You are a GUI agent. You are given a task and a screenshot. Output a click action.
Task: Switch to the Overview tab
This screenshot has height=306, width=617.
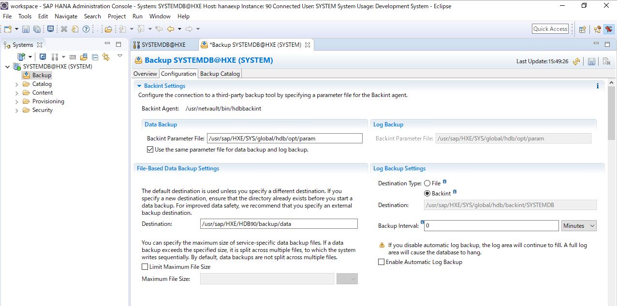pos(145,74)
